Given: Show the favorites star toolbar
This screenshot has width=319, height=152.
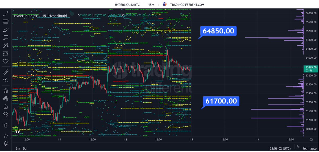Looking at the screenshot, I should coord(6,136).
